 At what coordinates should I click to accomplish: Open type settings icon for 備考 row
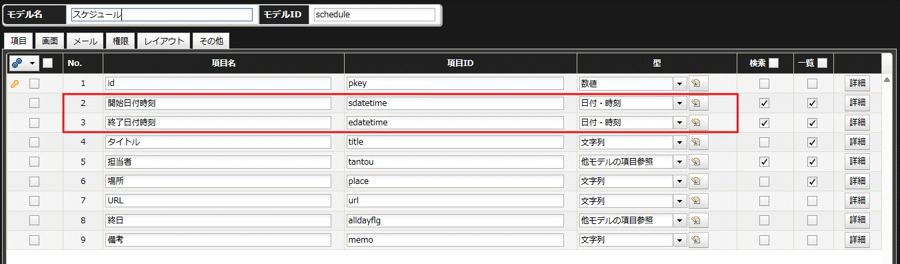698,239
